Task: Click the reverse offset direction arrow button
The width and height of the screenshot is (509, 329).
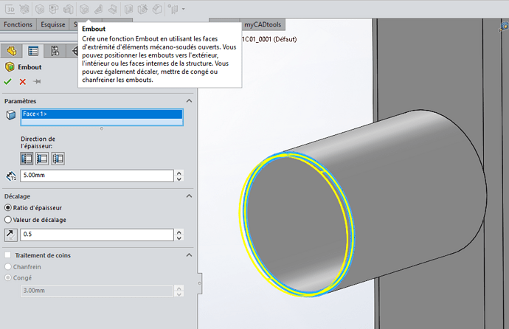Action: click(11, 235)
